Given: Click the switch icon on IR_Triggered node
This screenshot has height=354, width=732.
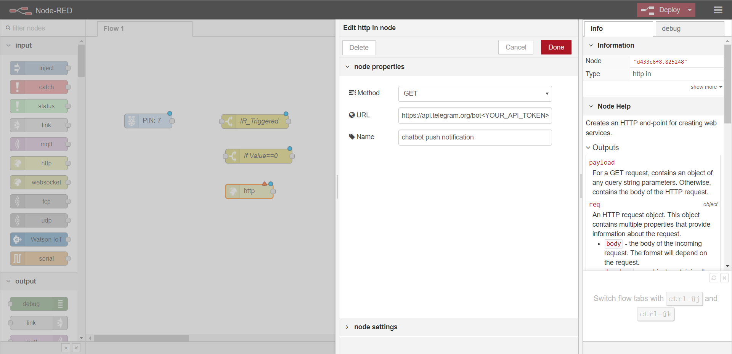Looking at the screenshot, I should 229,122.
